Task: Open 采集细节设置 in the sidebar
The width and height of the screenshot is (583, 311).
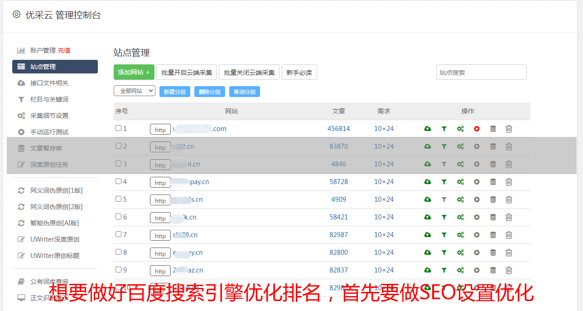Action: point(49,116)
